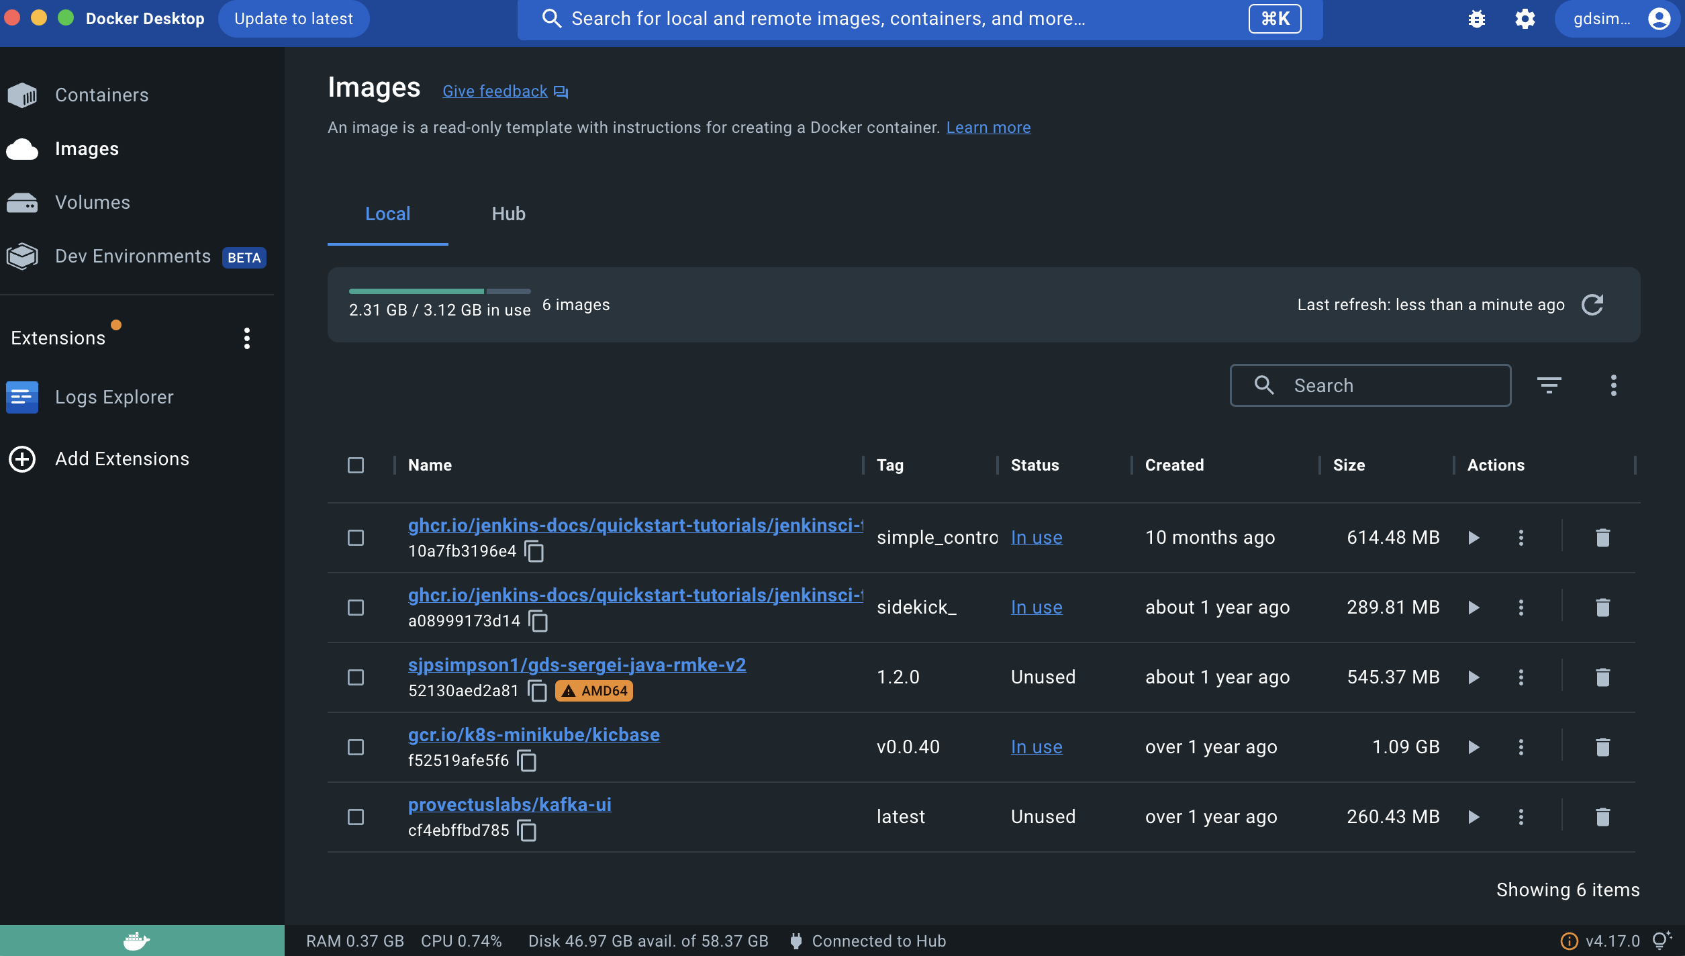Open the Learn more link
Viewport: 1685px width, 956px height.
tap(988, 128)
